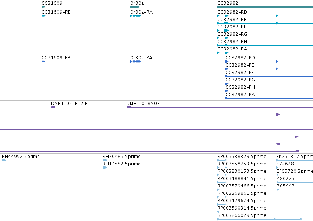Select the RP003369861.5prime label
The image size is (313, 221).
click(242, 193)
